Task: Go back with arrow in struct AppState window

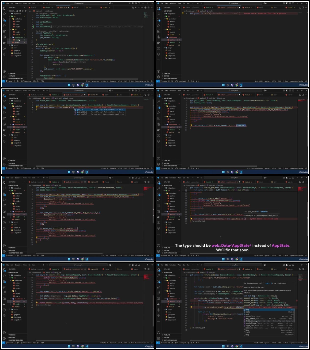Action: pyautogui.click(x=44, y=3)
